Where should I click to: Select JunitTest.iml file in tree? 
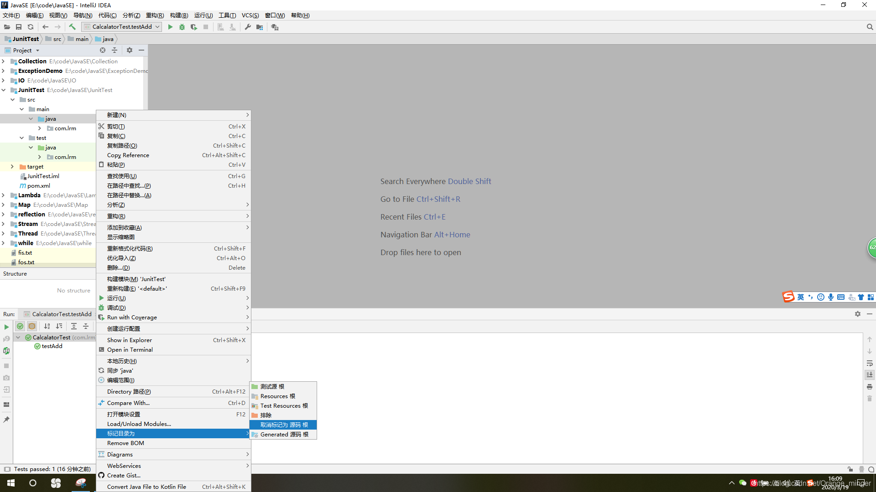[x=43, y=176]
